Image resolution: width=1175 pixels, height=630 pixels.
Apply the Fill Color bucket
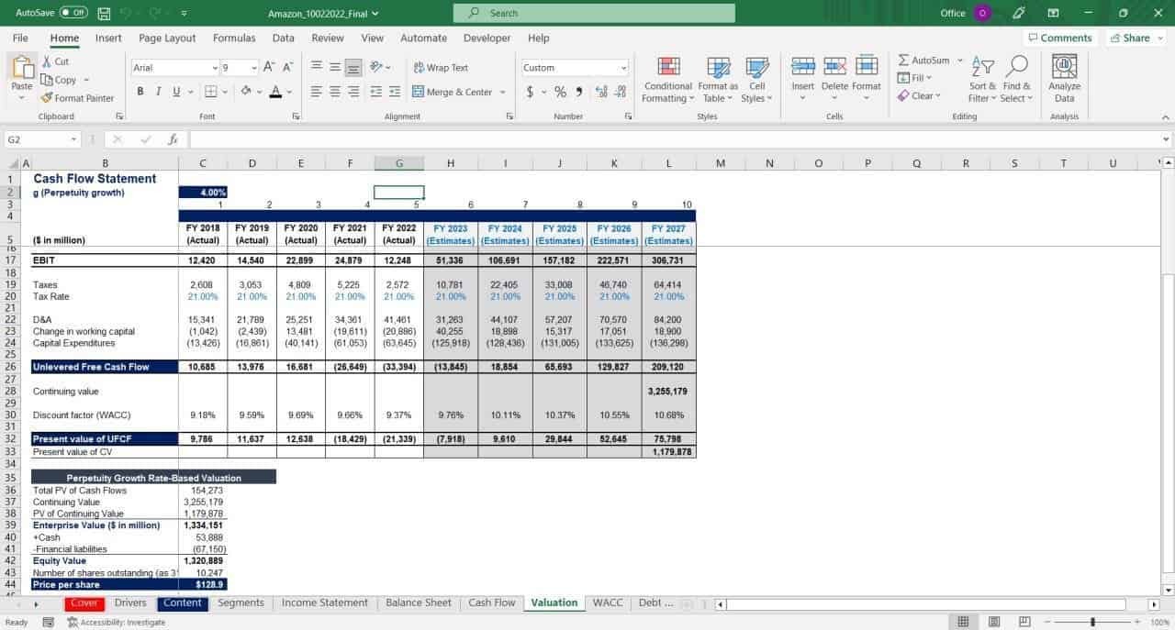click(246, 91)
